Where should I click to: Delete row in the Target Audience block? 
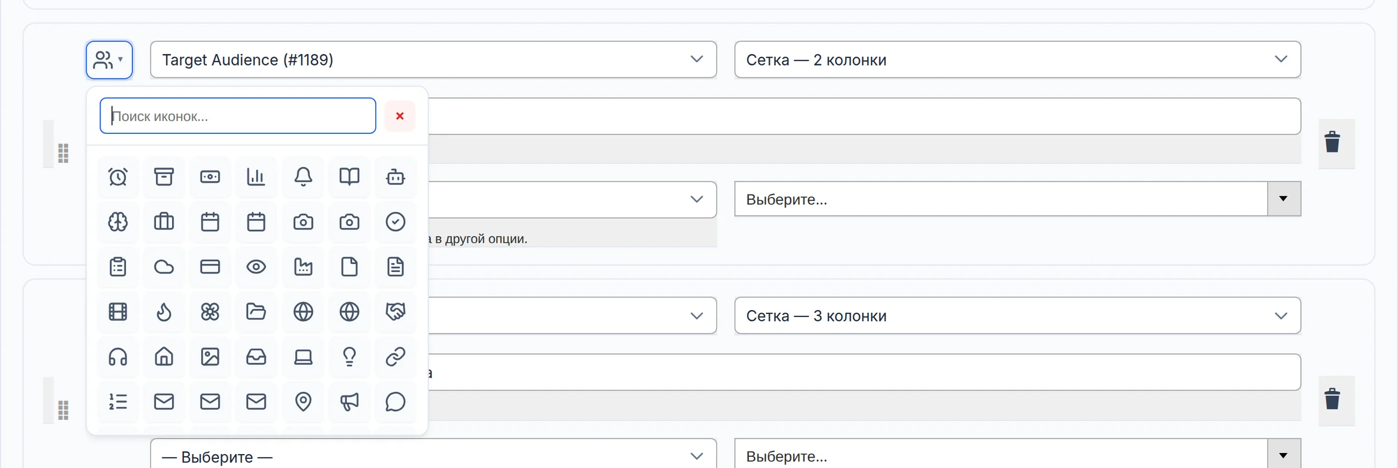[1332, 142]
